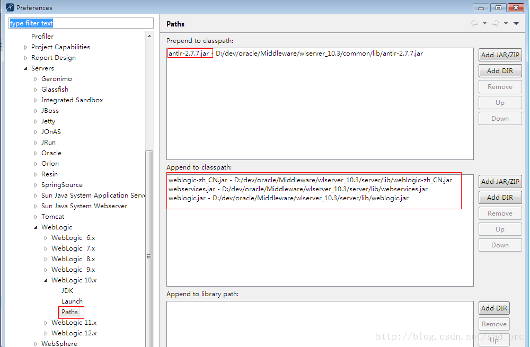530x347 pixels.
Task: Select weblogic-zh_CN.jar classpath entry
Action: tap(310, 180)
